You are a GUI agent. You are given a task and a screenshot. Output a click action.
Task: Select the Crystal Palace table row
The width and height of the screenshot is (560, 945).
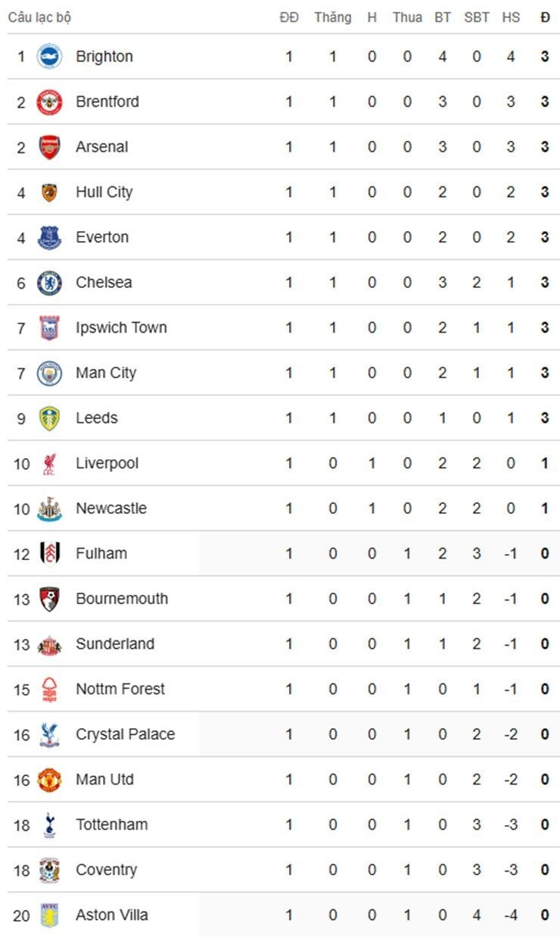pyautogui.click(x=284, y=734)
